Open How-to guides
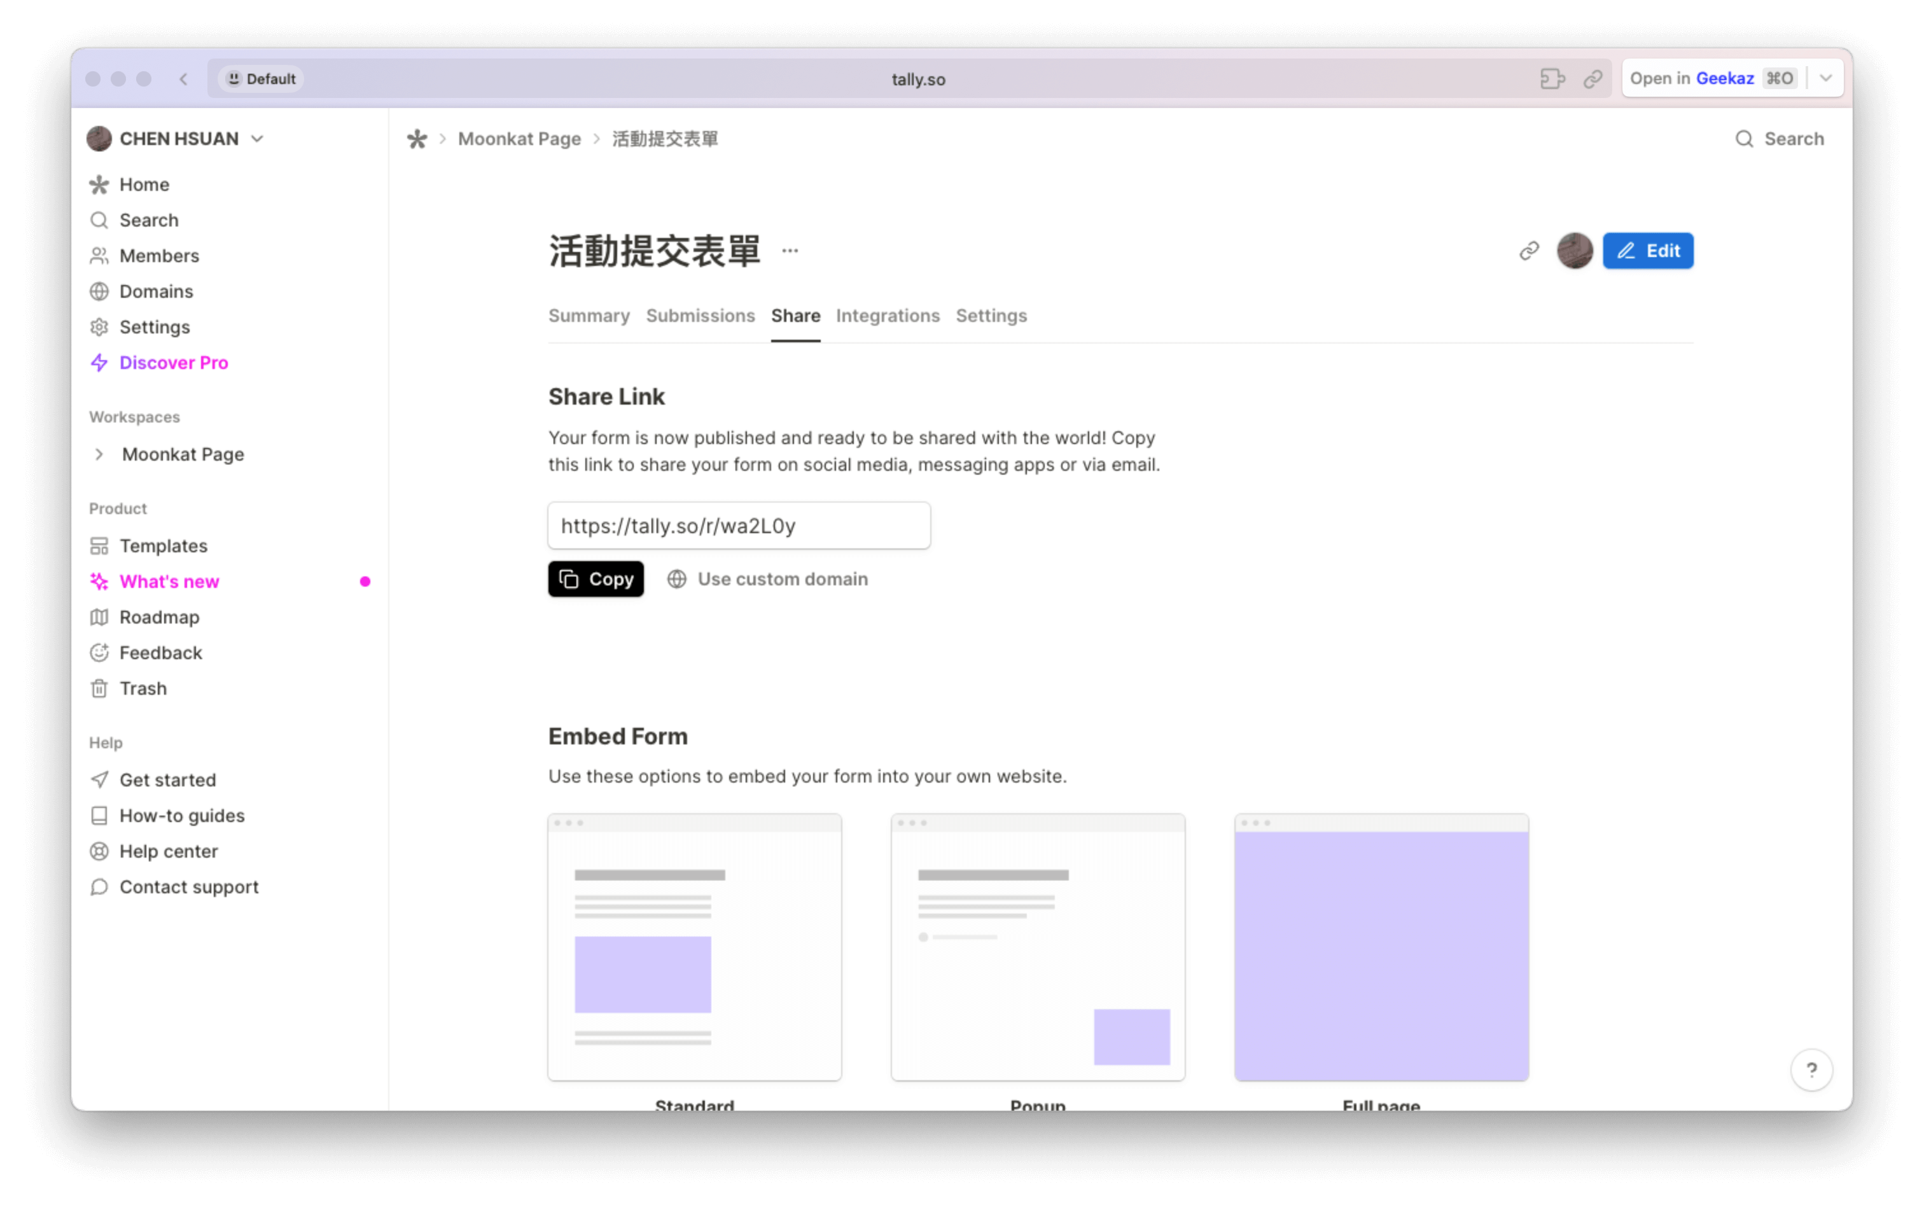This screenshot has height=1205, width=1924. [x=182, y=815]
